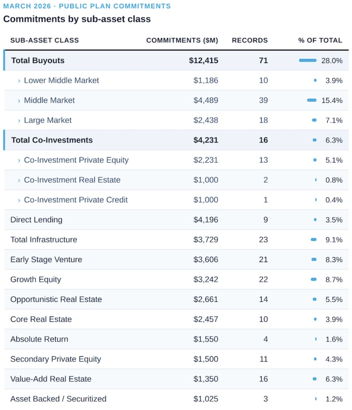This screenshot has height=410, width=352.
Task: Click Asset Backed / Securitized row
Action: pos(58,399)
